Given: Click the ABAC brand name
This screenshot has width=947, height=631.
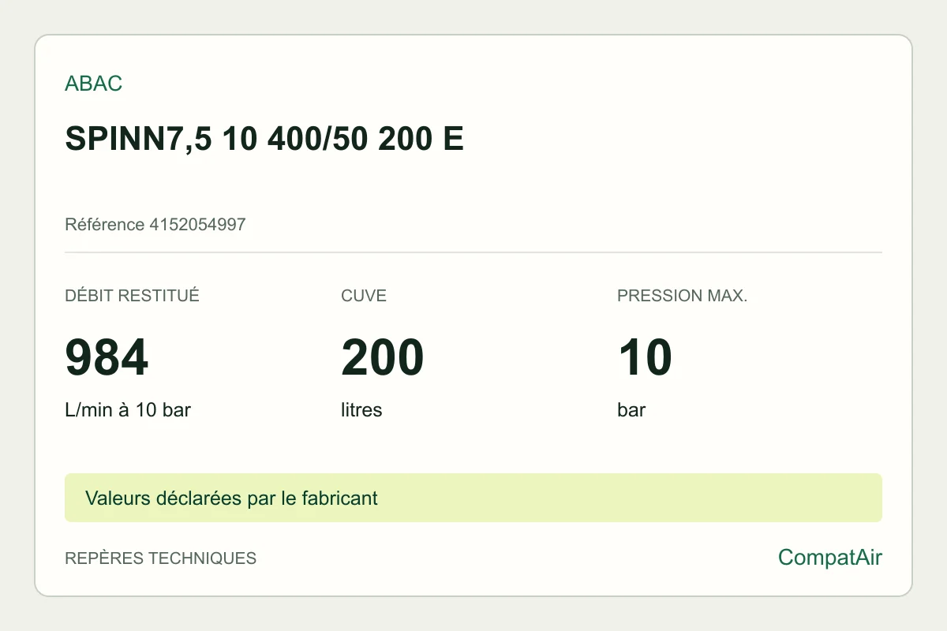Looking at the screenshot, I should click(93, 84).
